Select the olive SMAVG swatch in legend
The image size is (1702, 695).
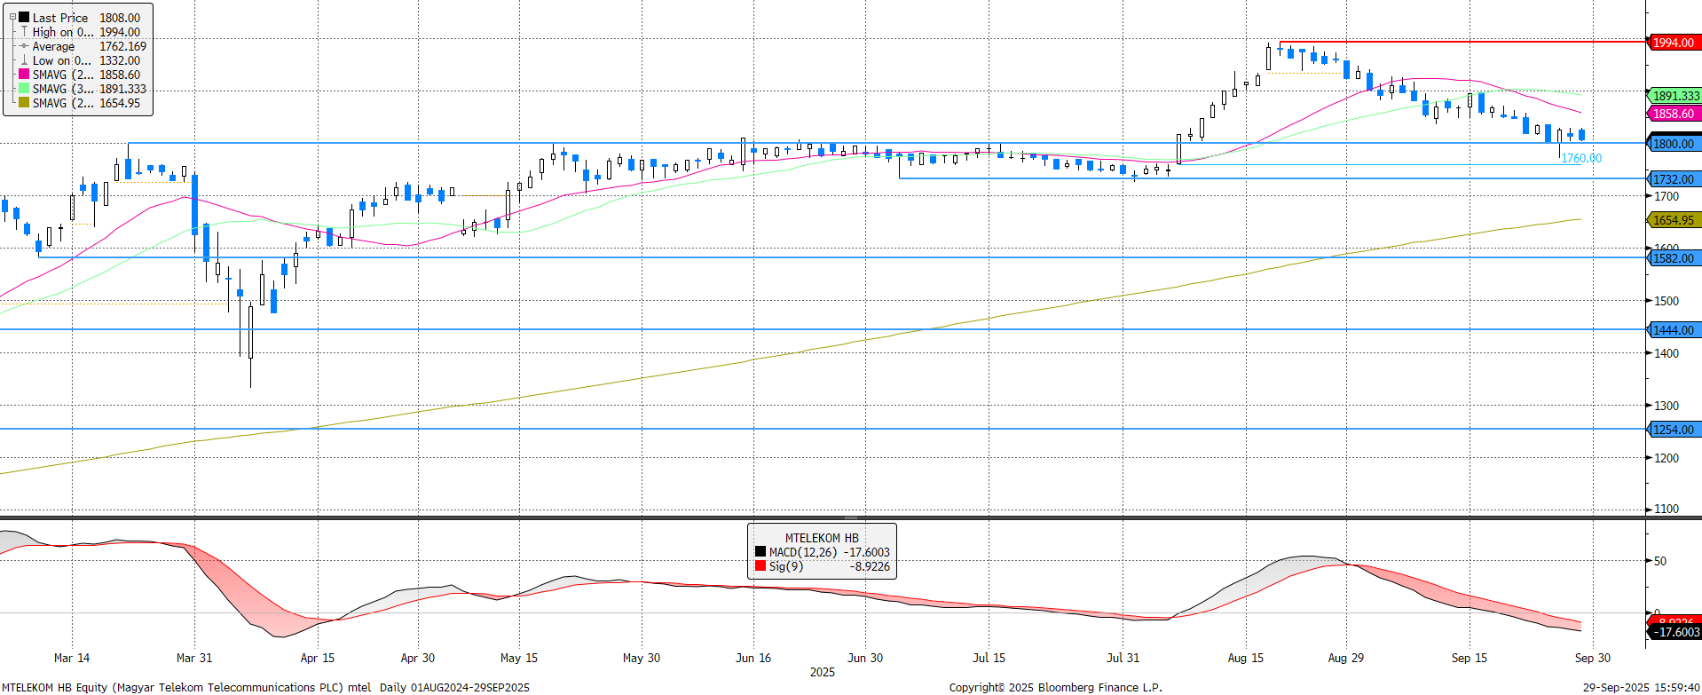(24, 103)
